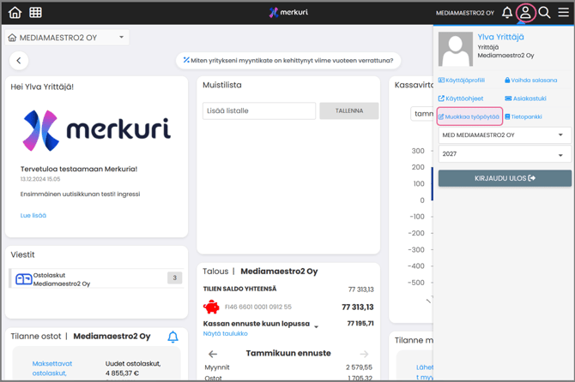The width and height of the screenshot is (575, 382).
Task: Open Vaihda salasana link
Action: tap(531, 81)
